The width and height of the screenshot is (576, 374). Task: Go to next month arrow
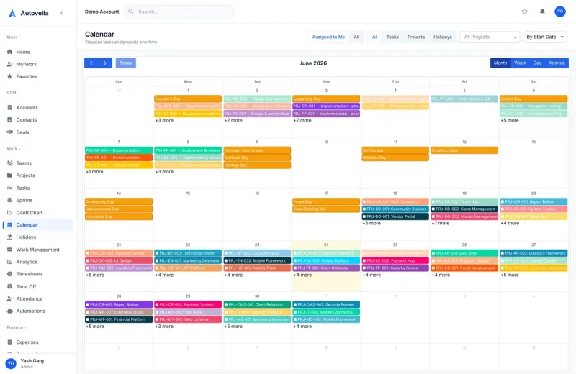click(x=105, y=63)
